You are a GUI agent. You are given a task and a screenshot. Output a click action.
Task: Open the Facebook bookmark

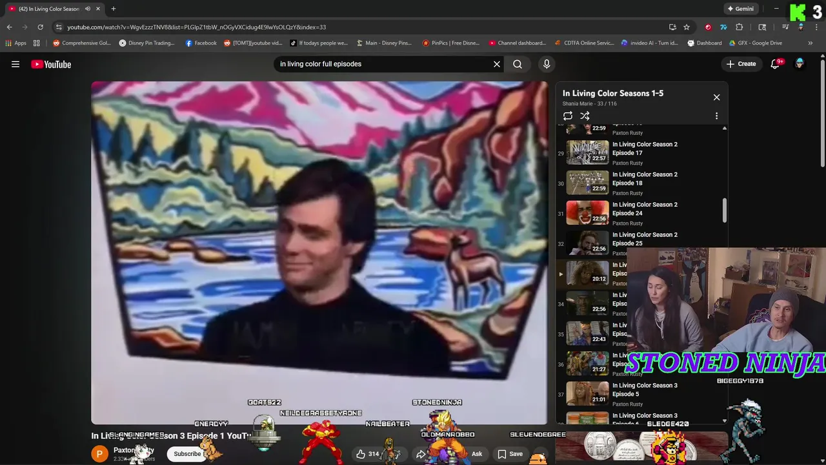click(201, 43)
